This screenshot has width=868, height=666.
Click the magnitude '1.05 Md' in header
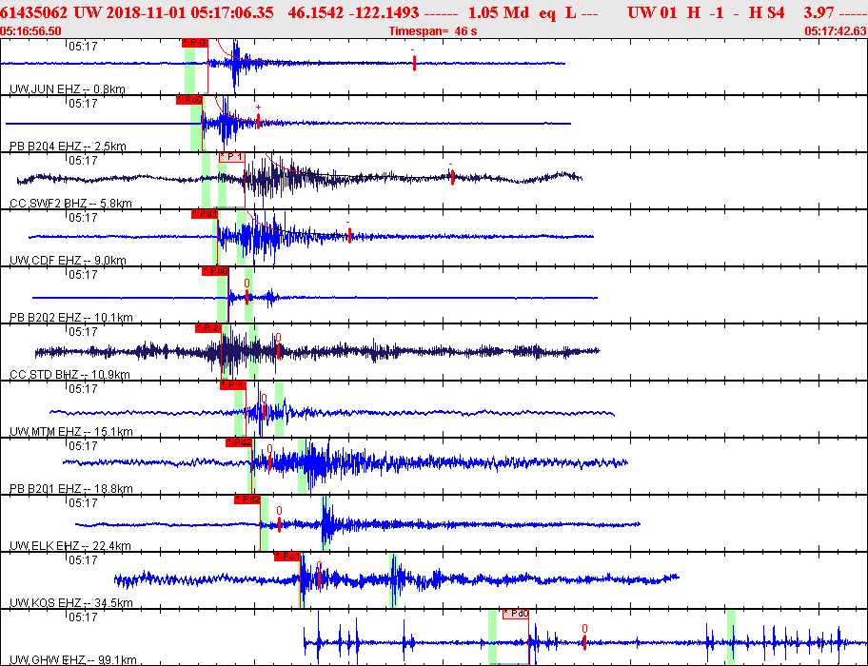[x=500, y=12]
